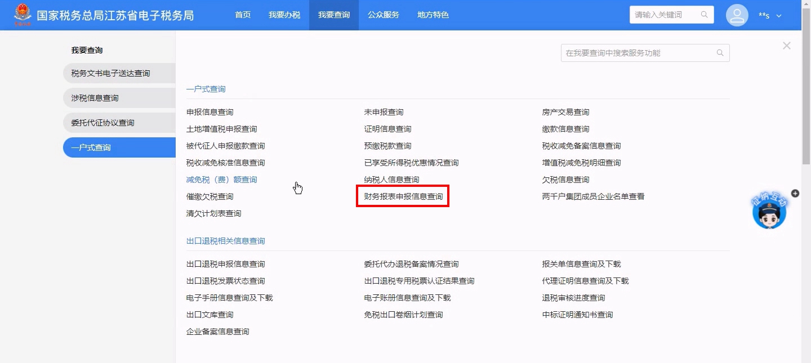Select 税务文书电子送达查询 in sidebar
Viewport: 811px width, 363px height.
click(111, 73)
